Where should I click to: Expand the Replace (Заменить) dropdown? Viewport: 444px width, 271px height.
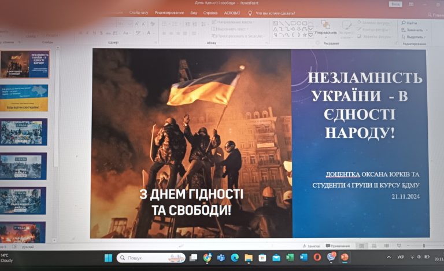(x=424, y=30)
